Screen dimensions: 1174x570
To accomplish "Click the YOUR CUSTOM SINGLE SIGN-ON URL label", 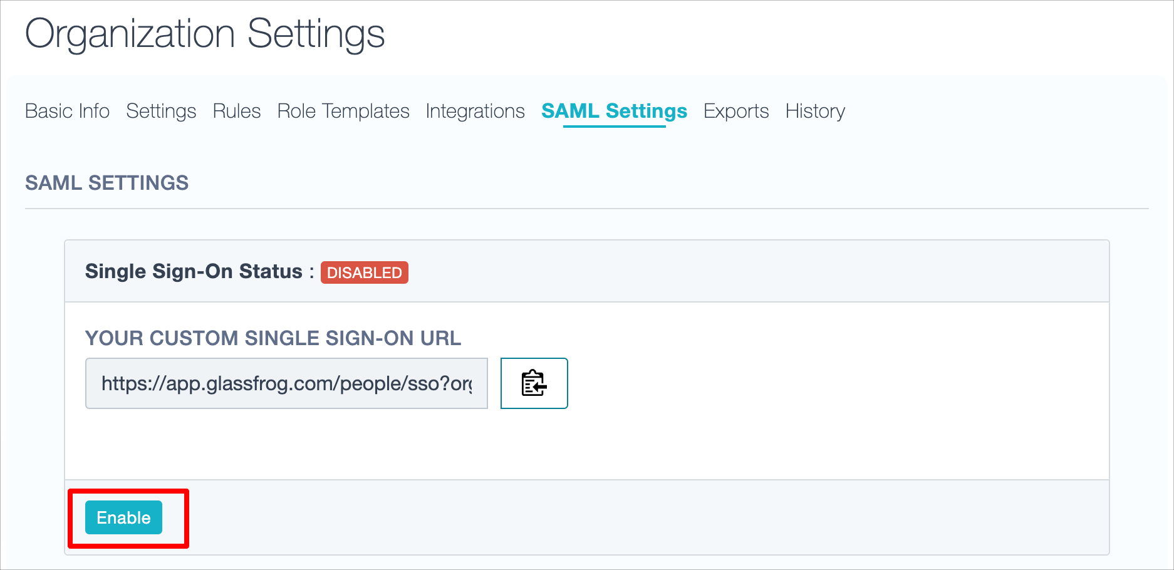I will pyautogui.click(x=273, y=338).
